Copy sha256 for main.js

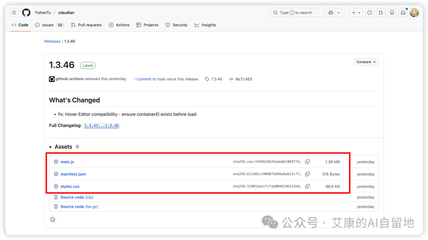pos(308,162)
